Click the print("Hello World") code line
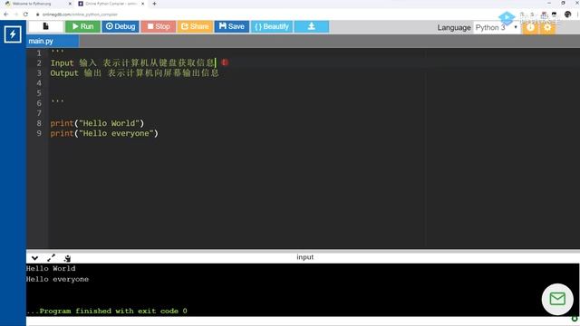 (x=97, y=123)
